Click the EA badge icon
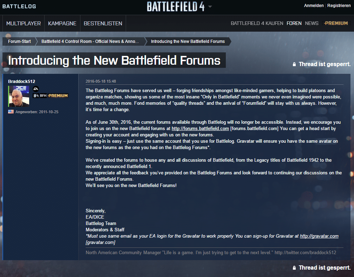Viewport: 354px width, 277px height. point(36,89)
